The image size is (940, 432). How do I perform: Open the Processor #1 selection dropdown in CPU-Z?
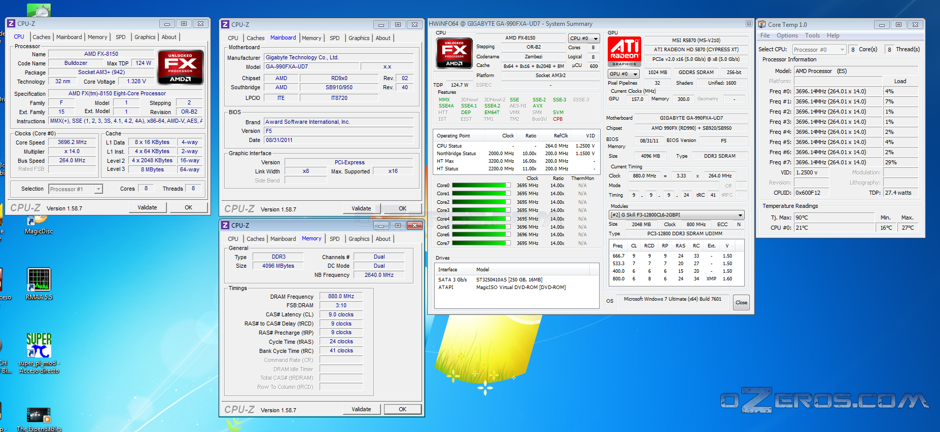76,189
